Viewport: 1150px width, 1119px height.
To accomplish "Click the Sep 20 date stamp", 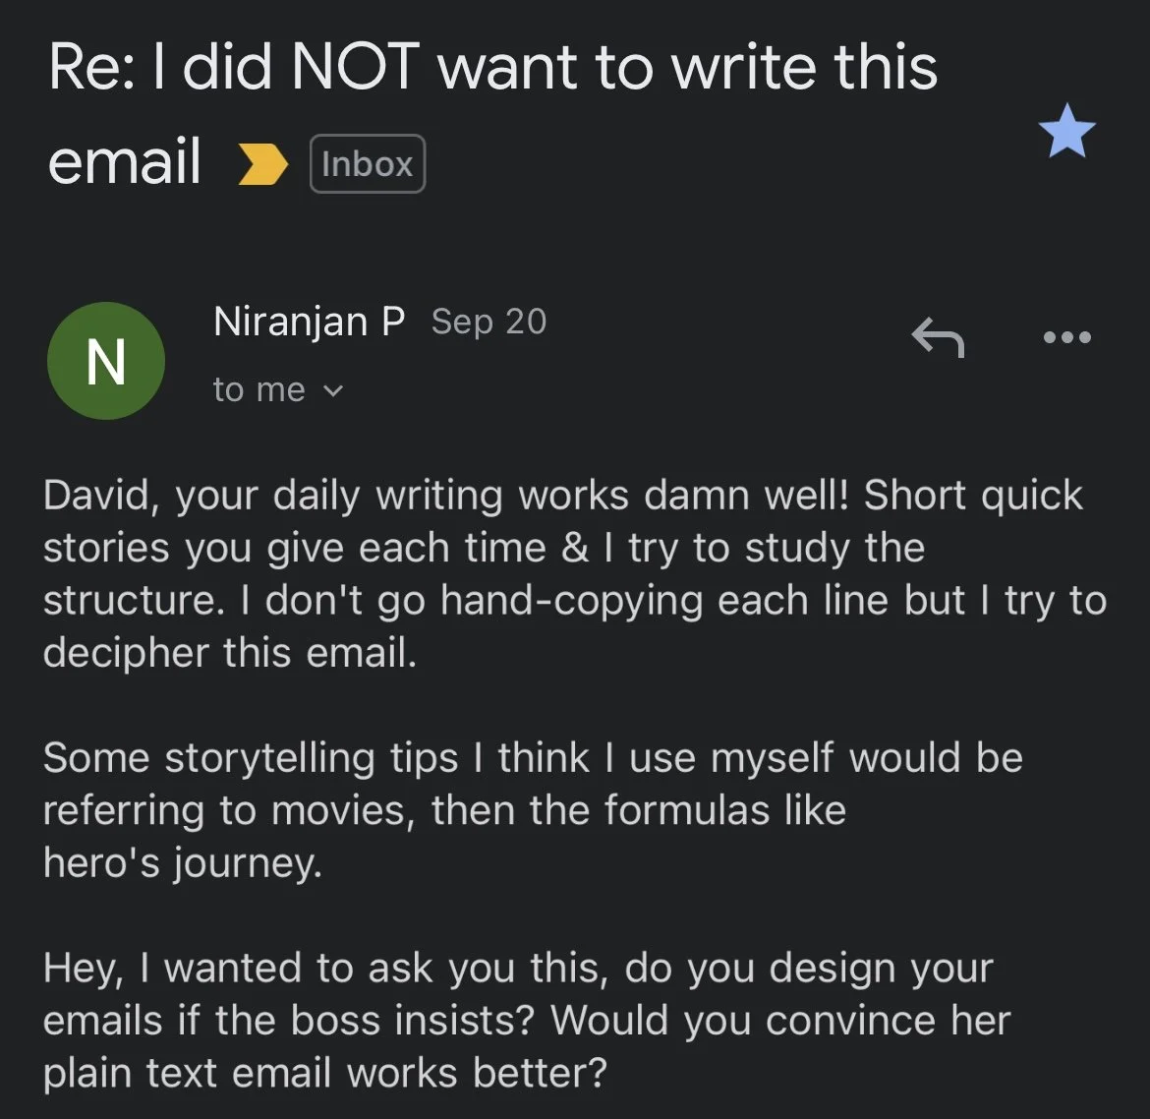I will [x=489, y=322].
